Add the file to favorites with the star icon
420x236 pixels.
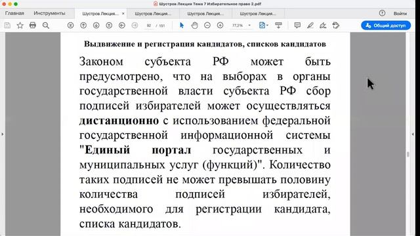(20, 26)
